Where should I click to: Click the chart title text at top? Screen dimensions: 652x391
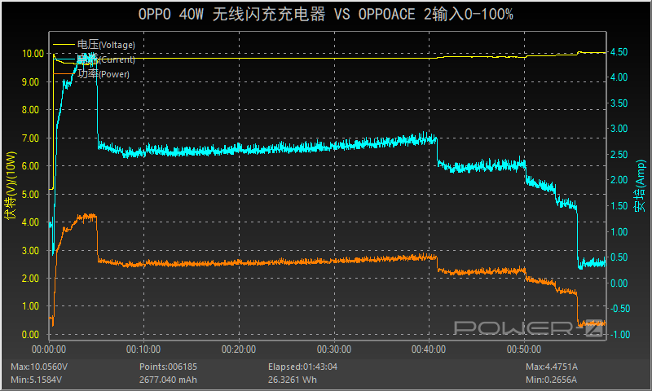pos(325,15)
